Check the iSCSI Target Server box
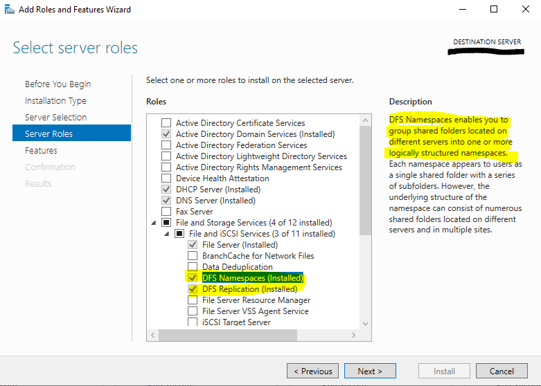The image size is (541, 386). pyautogui.click(x=193, y=322)
